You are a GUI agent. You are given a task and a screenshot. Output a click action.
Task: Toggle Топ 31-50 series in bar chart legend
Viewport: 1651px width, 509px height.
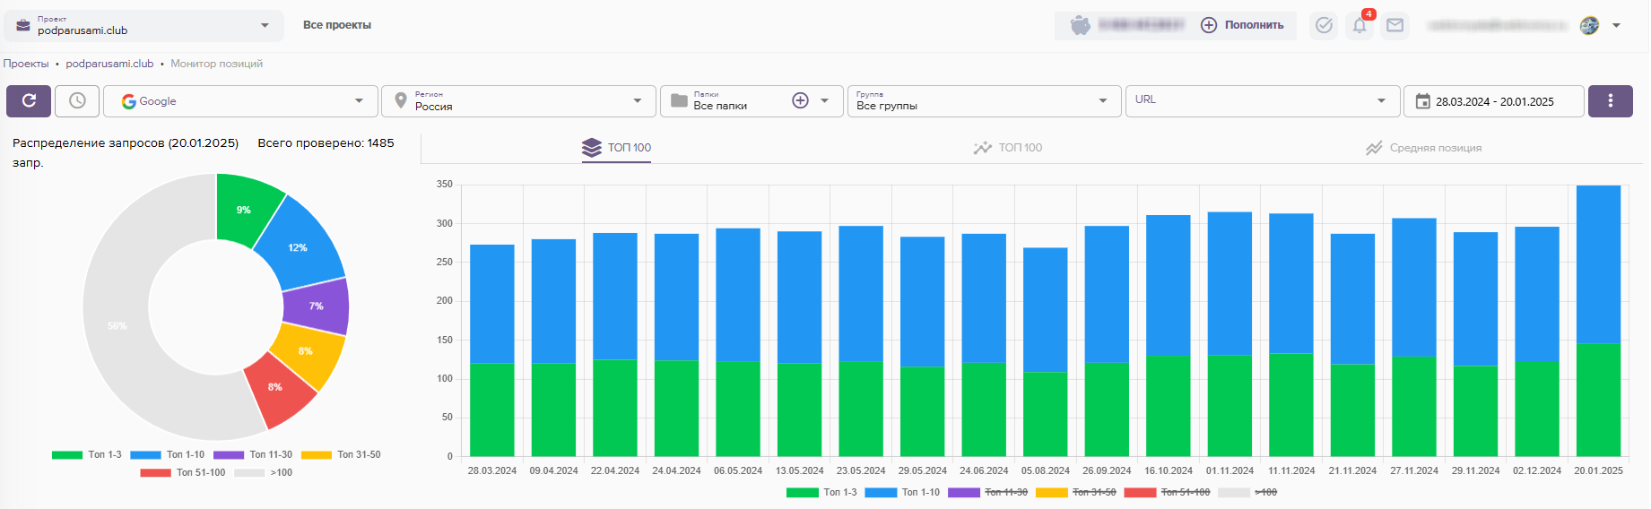tap(1075, 492)
